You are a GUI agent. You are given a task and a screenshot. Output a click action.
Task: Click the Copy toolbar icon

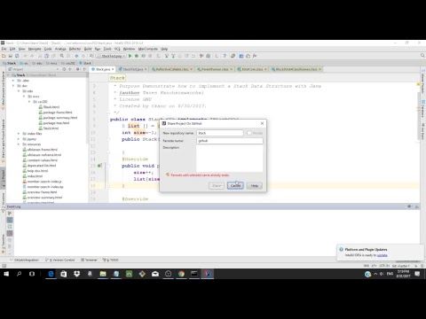pos(47,56)
